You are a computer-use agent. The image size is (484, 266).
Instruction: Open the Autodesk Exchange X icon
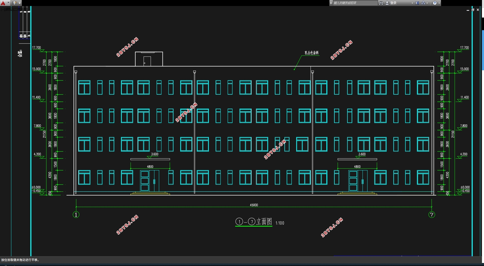coord(417,3)
